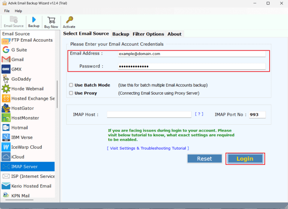This screenshot has width=288, height=209.
Task: Select the HostMonster green icon
Action: (6, 118)
